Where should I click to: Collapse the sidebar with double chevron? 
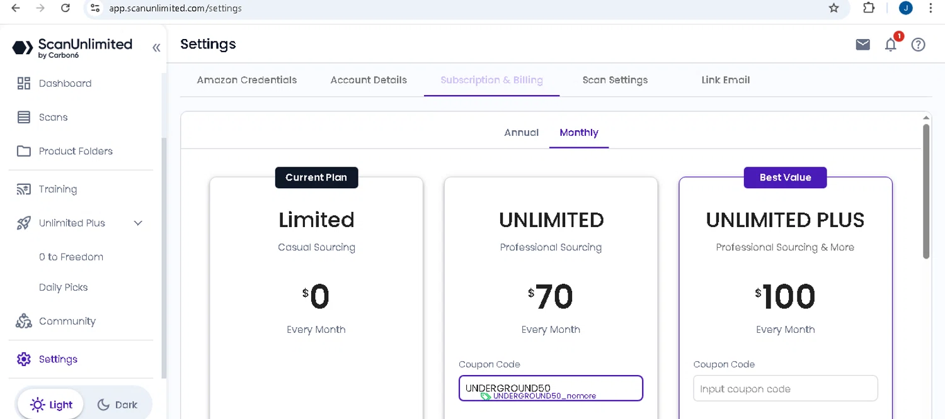pos(156,47)
